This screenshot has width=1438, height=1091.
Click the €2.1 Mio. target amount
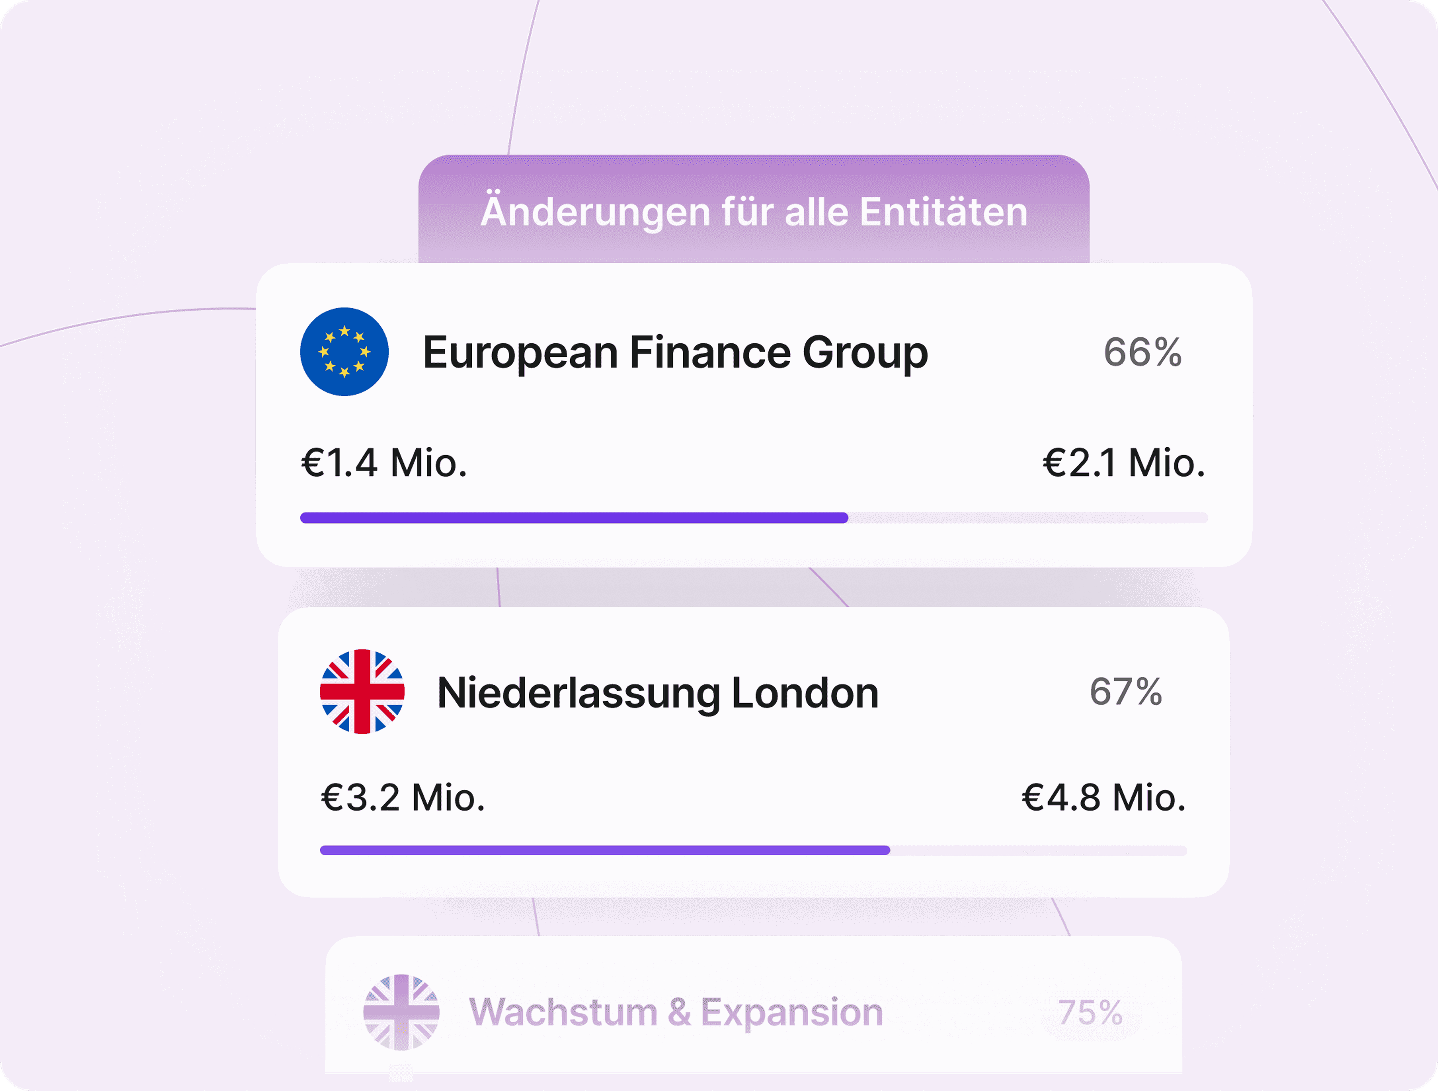click(x=1124, y=464)
